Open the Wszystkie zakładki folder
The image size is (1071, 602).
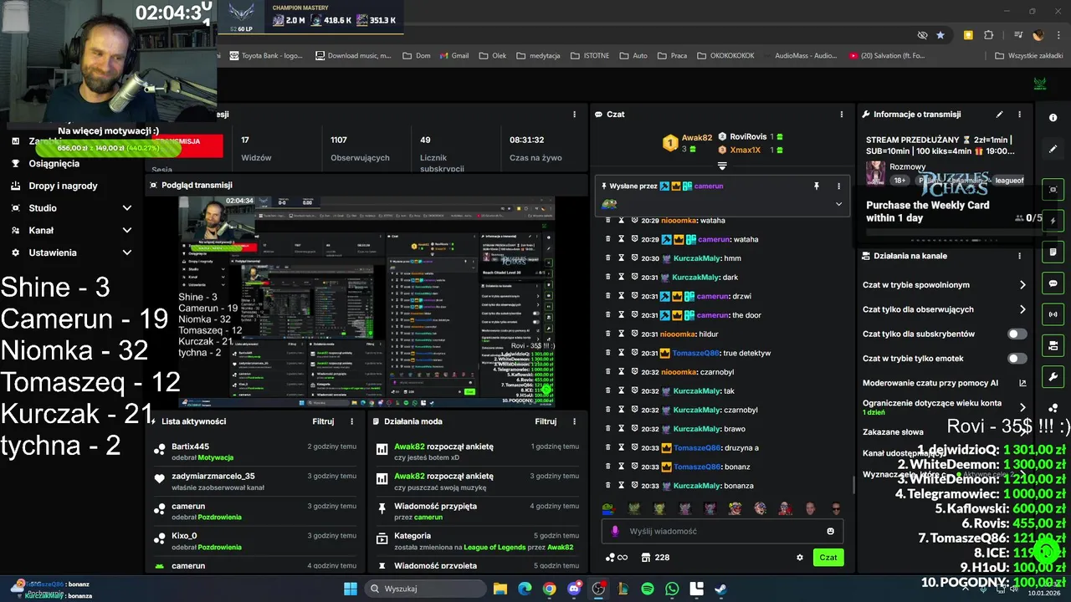coord(1028,56)
